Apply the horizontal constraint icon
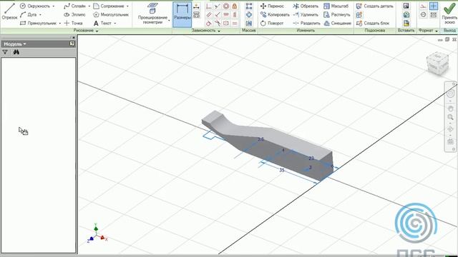458x257 pixels. [226, 14]
